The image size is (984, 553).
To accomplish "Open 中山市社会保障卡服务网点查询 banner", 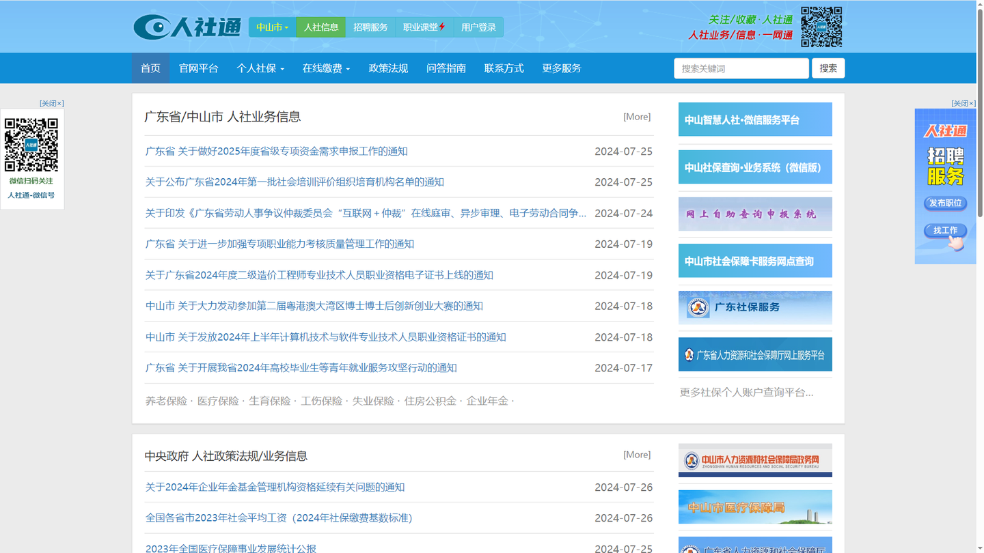I will [755, 261].
